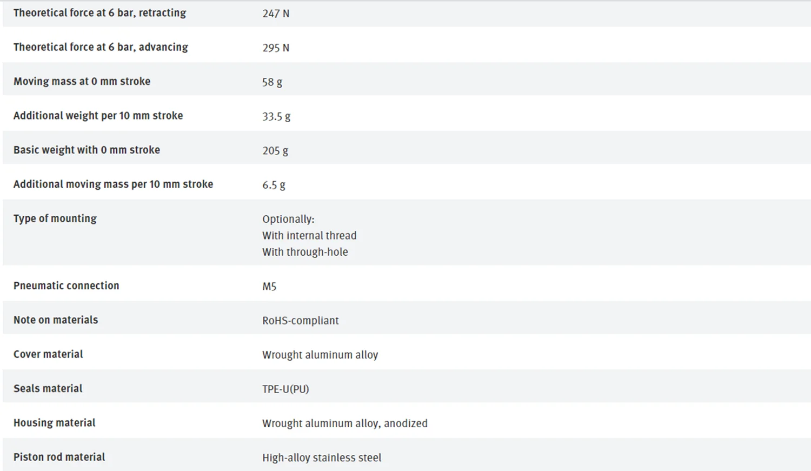The image size is (811, 471).
Task: Click the M5 connection value
Action: 269,287
